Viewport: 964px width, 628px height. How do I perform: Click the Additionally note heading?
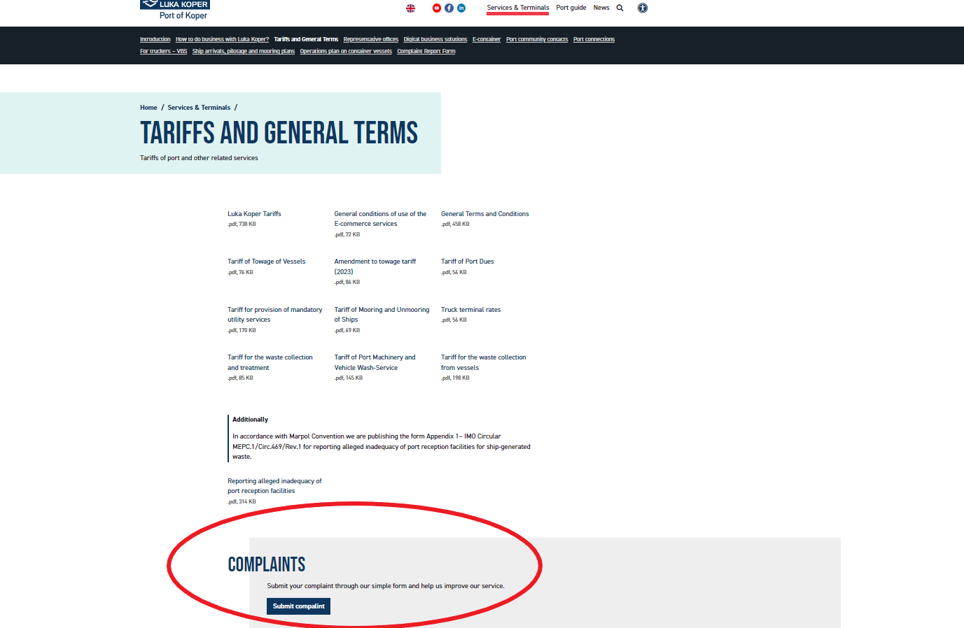tap(250, 420)
